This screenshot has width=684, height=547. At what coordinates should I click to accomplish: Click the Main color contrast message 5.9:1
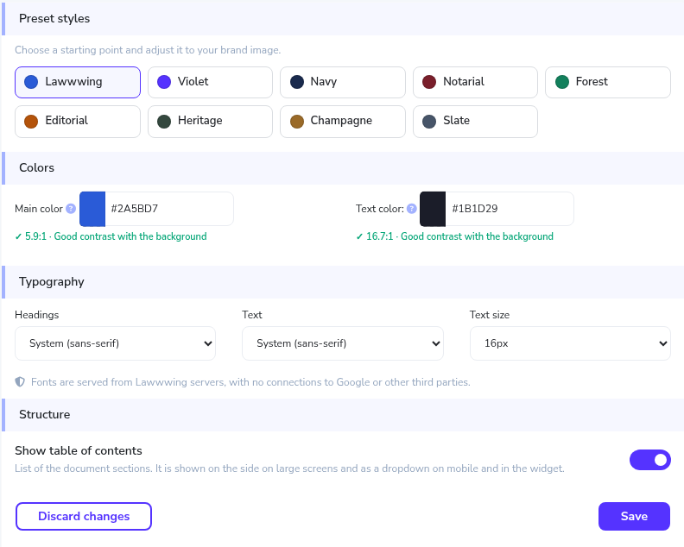[x=111, y=236]
